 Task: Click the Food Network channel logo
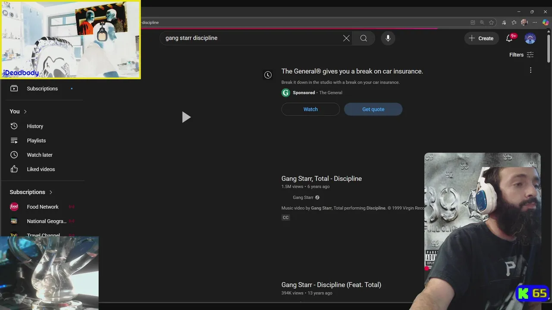point(14,207)
